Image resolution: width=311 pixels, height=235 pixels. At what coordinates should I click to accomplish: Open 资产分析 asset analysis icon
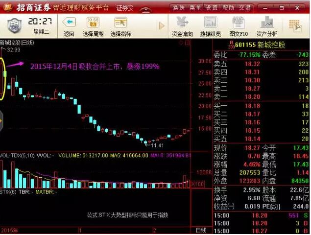267,22
